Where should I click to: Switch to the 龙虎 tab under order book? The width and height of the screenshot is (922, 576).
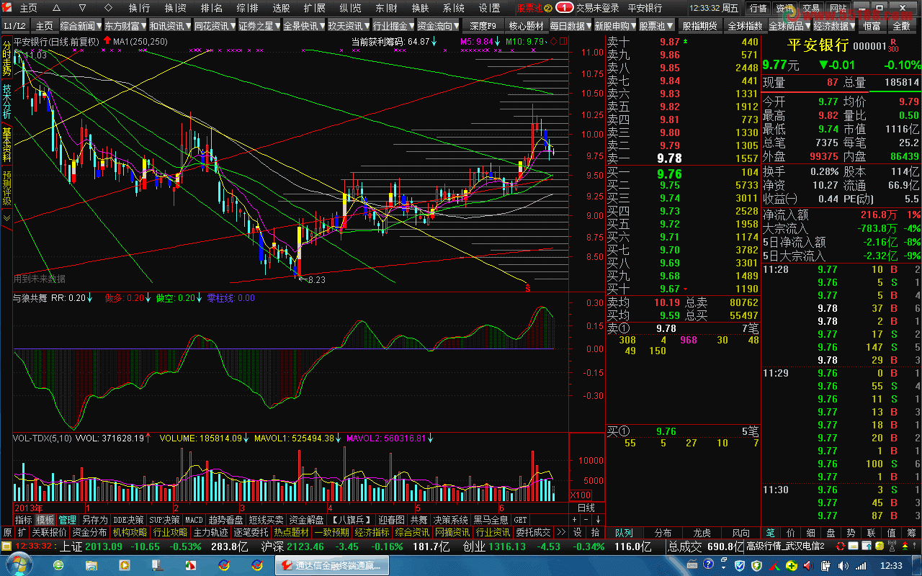(702, 533)
